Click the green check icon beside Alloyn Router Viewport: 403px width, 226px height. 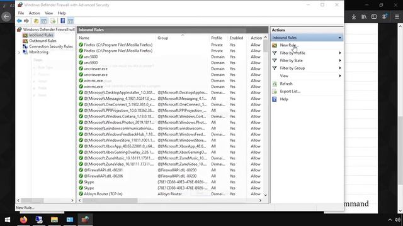point(81,194)
